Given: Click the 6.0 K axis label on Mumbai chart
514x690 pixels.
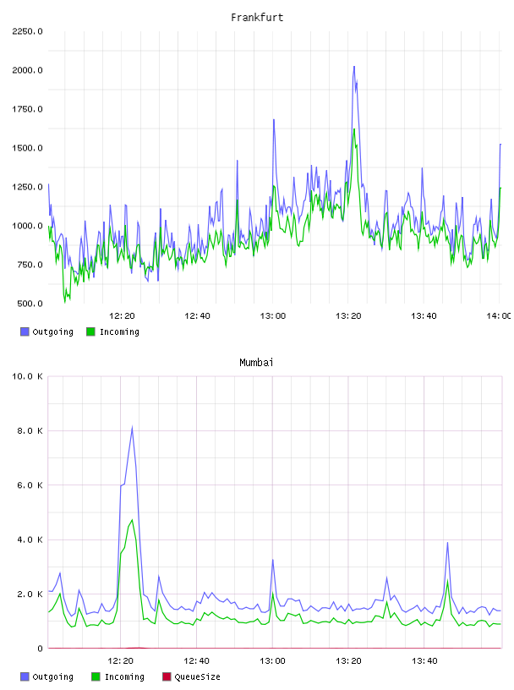Looking at the screenshot, I should click(x=30, y=485).
